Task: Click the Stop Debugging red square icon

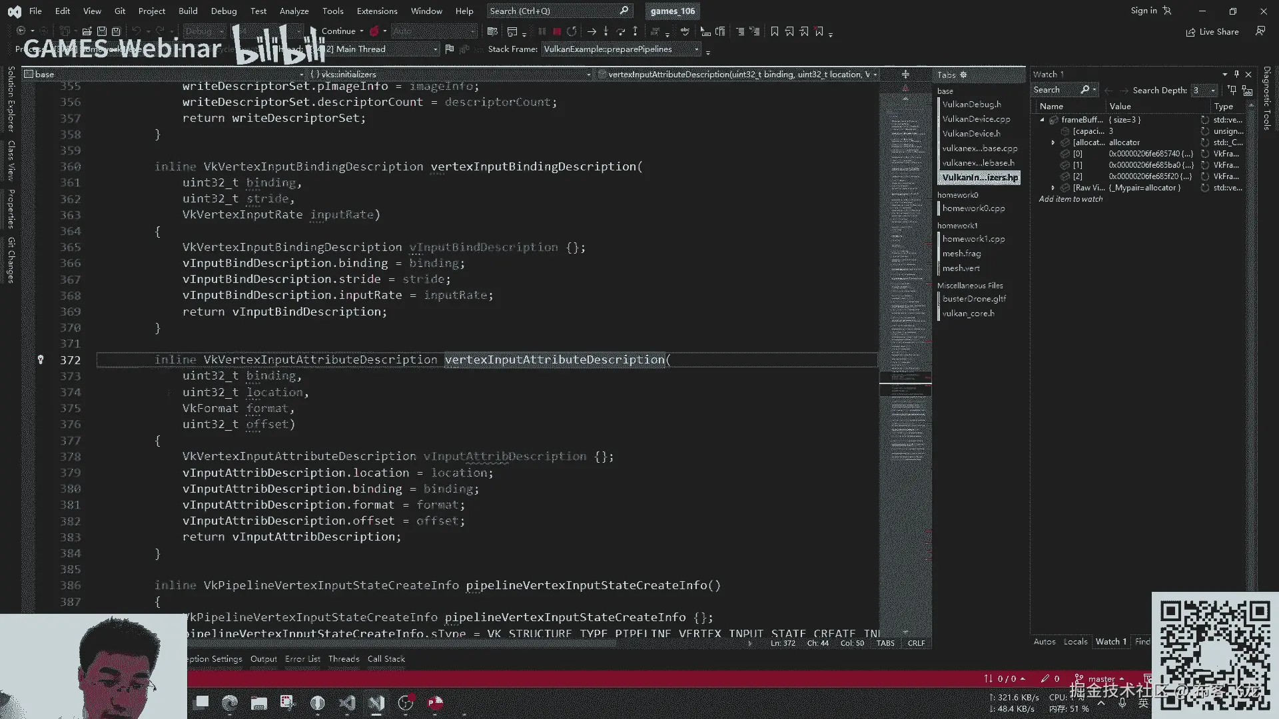Action: tap(557, 31)
